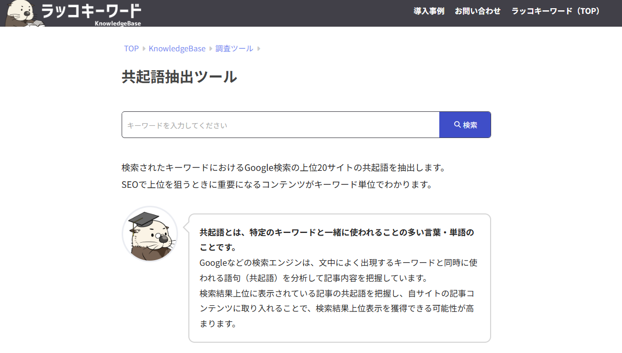Follow the TOP breadcrumb link

click(x=131, y=48)
